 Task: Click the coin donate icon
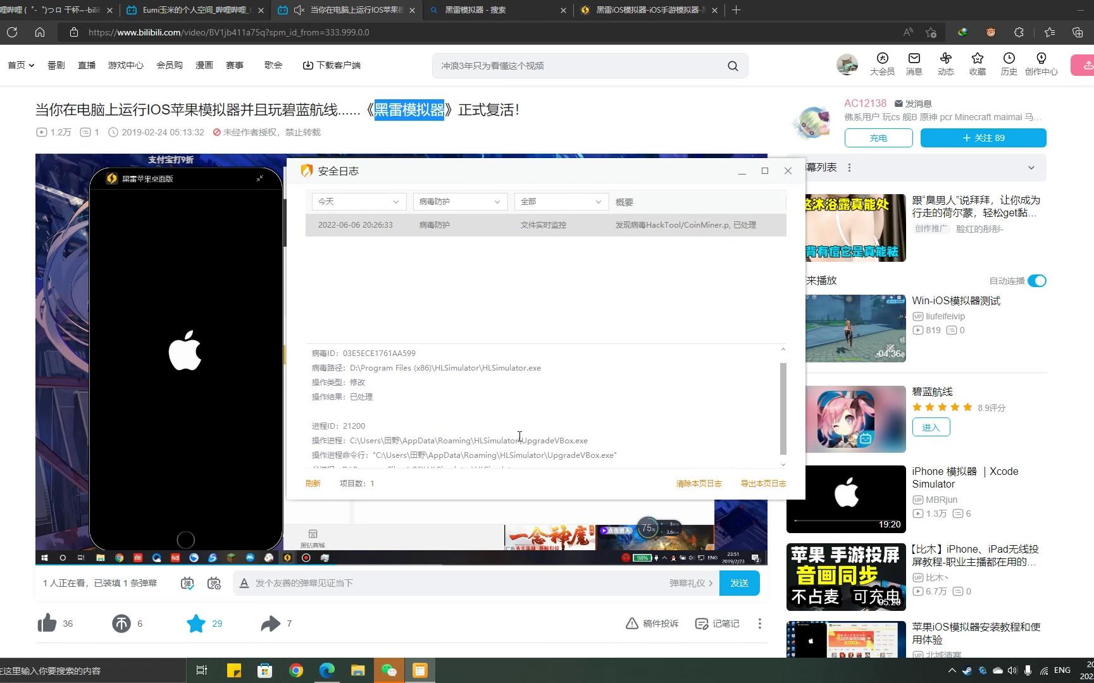point(121,624)
